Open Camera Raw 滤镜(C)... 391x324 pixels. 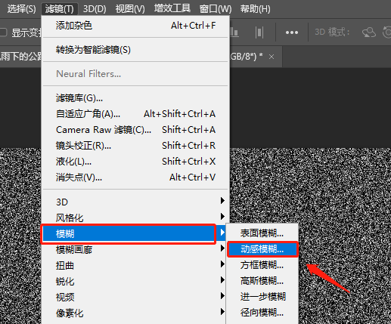(135, 130)
